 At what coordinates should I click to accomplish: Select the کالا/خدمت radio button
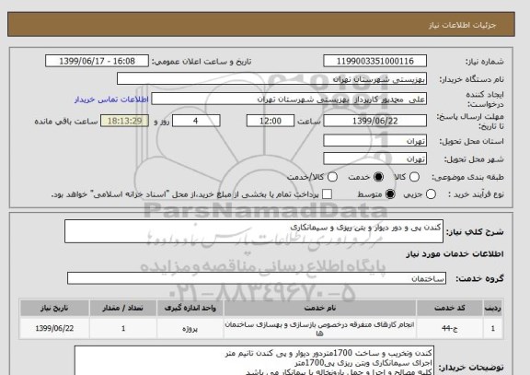(332, 177)
